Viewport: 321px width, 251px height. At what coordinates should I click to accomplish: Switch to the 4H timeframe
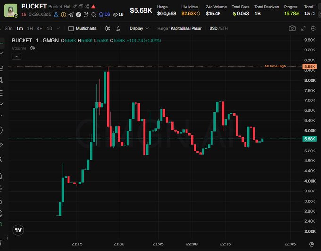[x=40, y=28]
